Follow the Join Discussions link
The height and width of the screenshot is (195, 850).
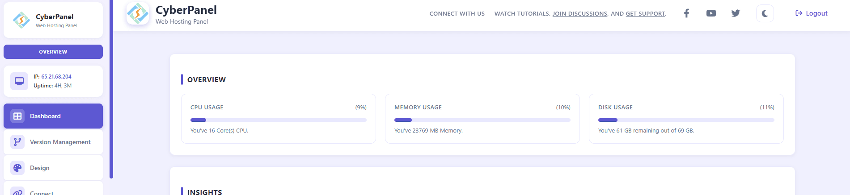579,14
